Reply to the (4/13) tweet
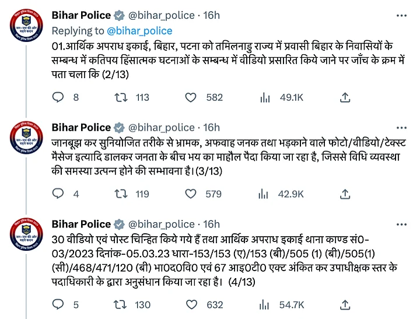 (58, 304)
